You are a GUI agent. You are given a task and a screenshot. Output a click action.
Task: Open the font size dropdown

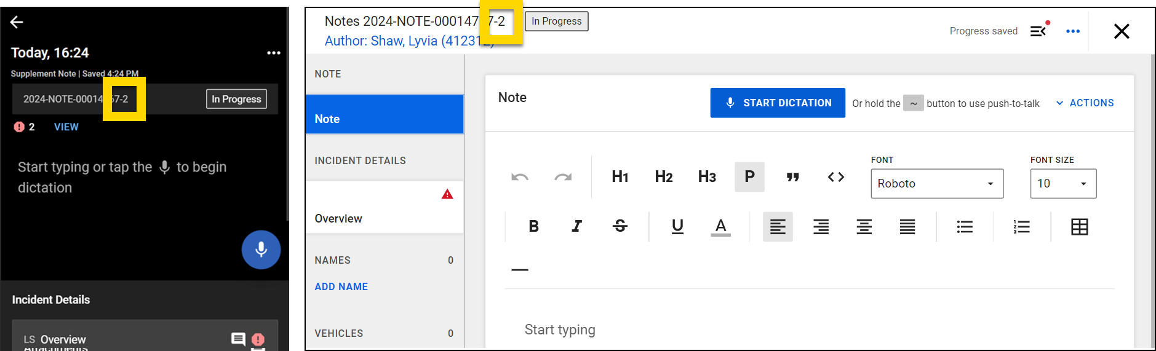click(1062, 184)
